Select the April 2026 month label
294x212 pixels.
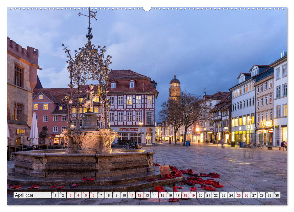pyautogui.click(x=24, y=195)
